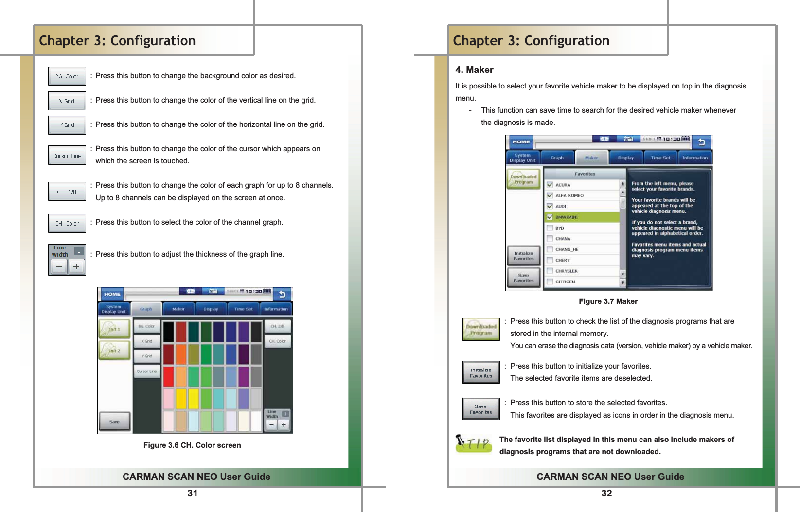Open the Downloaded Program panel
This screenshot has height=512, width=800.
click(x=523, y=179)
